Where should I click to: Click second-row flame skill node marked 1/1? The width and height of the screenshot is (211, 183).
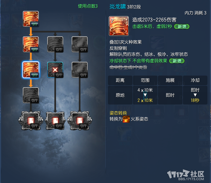point(31,44)
